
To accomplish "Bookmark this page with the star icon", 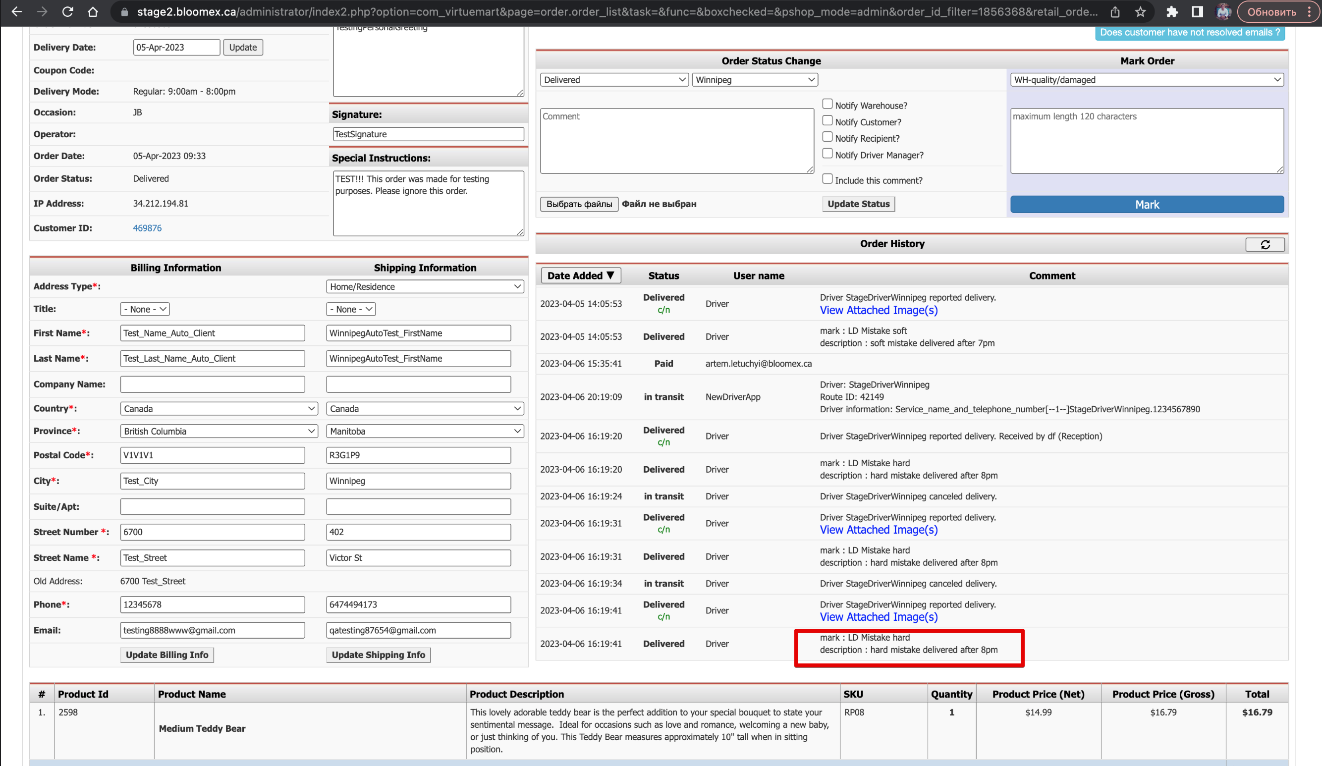I will pos(1140,11).
